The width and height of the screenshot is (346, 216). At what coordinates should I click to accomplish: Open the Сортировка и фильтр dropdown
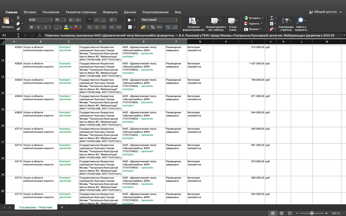[286, 24]
